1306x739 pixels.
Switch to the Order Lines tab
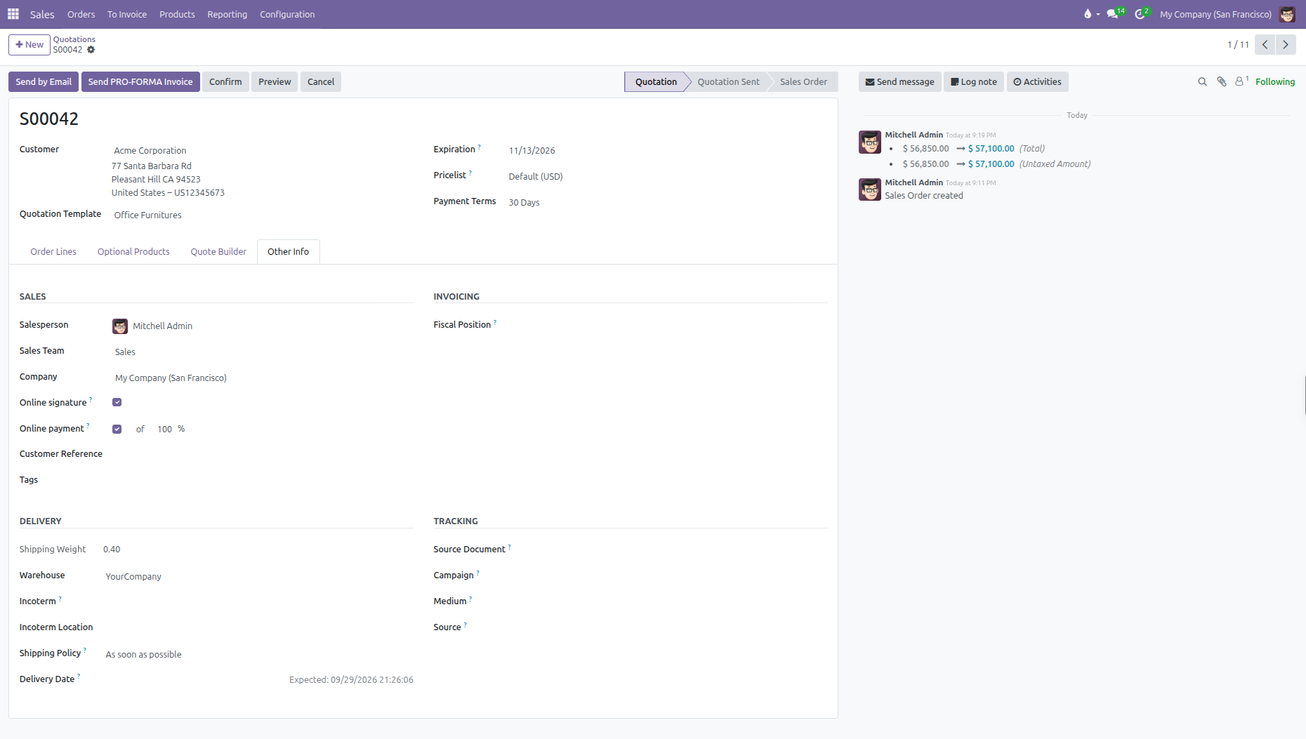(x=53, y=252)
